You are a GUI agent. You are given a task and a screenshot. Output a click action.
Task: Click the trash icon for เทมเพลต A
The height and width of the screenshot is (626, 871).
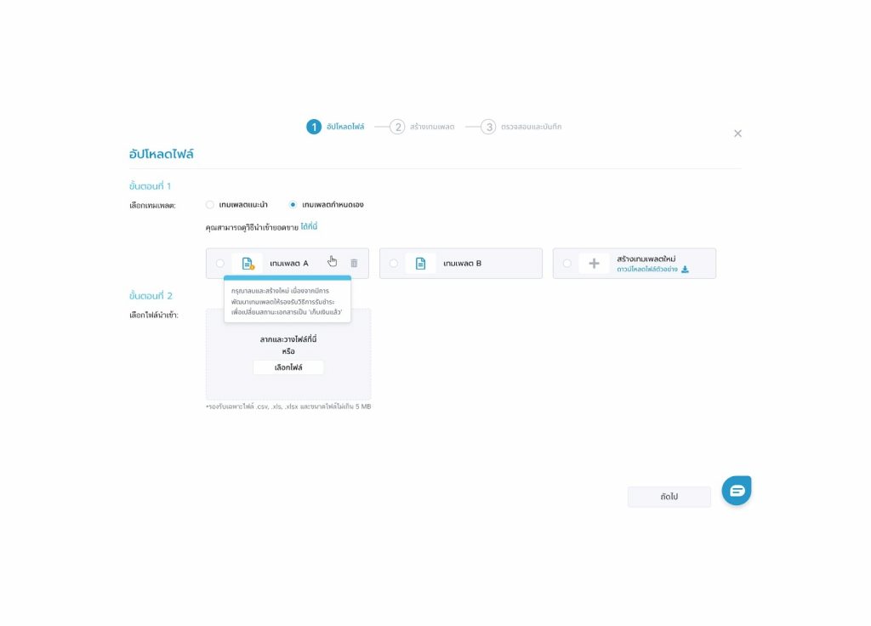click(354, 264)
